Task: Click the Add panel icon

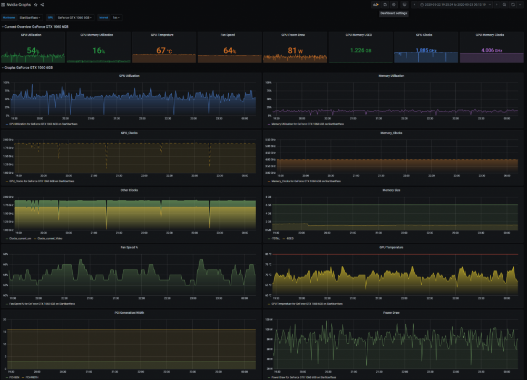Action: coord(376,4)
